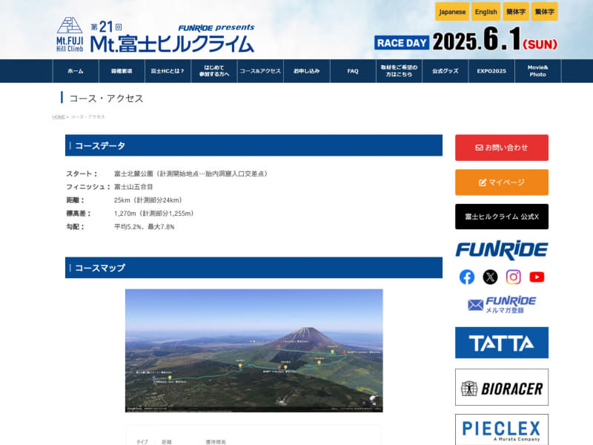The height and width of the screenshot is (445, 593).
Task: Click the Instagram icon in the sidebar
Action: point(513,277)
